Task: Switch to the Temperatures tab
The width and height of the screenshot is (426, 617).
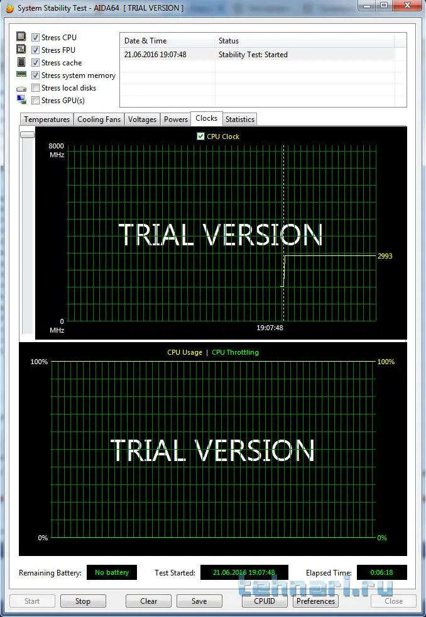Action: 46,120
